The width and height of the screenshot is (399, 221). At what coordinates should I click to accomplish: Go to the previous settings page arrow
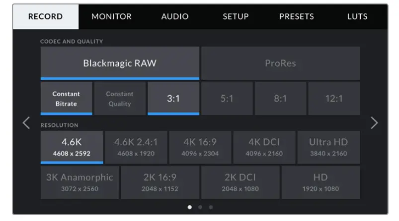tap(26, 123)
